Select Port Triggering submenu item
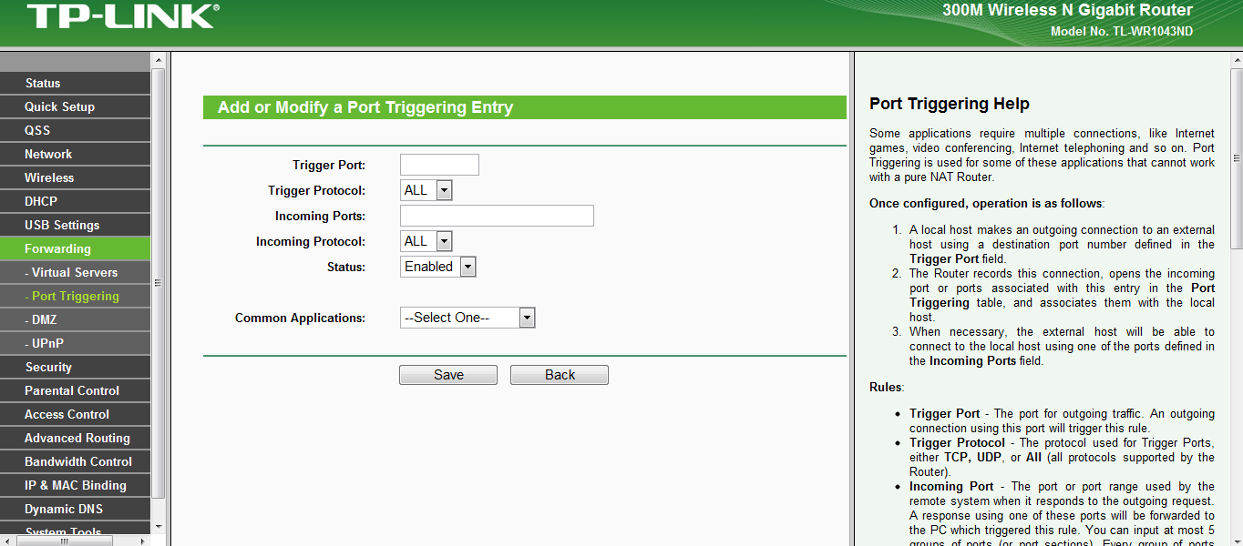Image resolution: width=1243 pixels, height=546 pixels. click(75, 296)
